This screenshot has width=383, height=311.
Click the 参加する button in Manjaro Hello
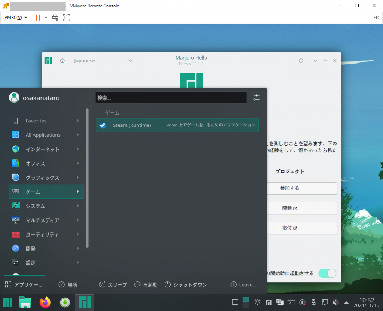coord(302,188)
